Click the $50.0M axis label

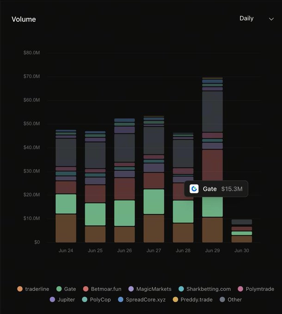[x=31, y=124]
